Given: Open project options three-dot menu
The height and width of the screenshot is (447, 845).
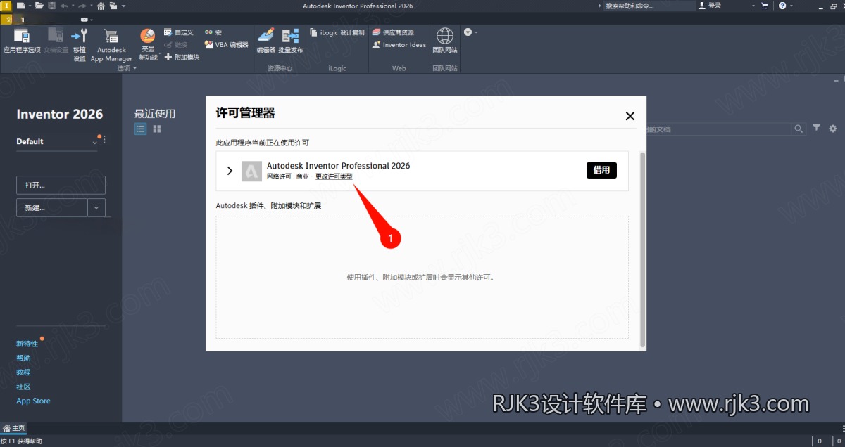Looking at the screenshot, I should point(104,141).
